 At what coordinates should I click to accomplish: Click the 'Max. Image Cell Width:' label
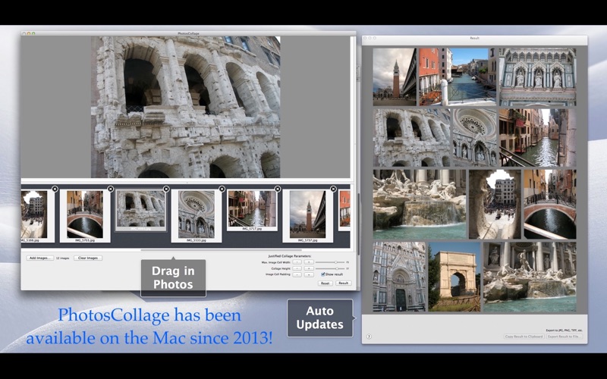[x=276, y=262]
